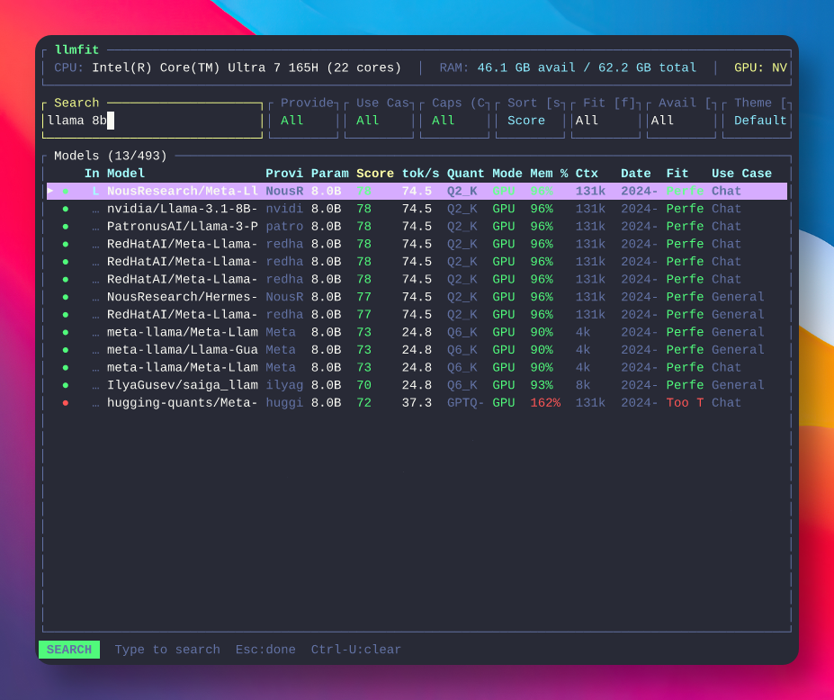
Task: Click the Quant column header
Action: (x=465, y=174)
